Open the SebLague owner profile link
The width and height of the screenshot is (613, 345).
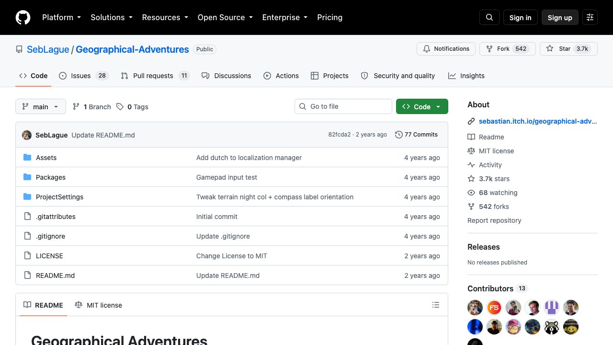(x=48, y=49)
